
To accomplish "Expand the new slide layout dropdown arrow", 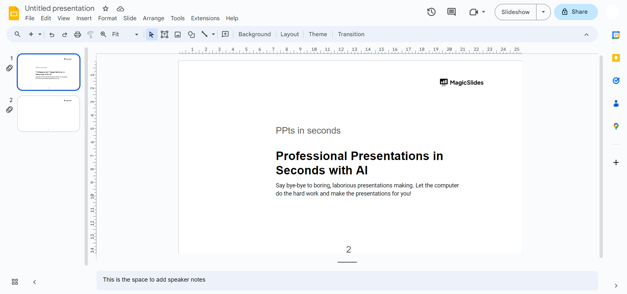I will point(40,35).
